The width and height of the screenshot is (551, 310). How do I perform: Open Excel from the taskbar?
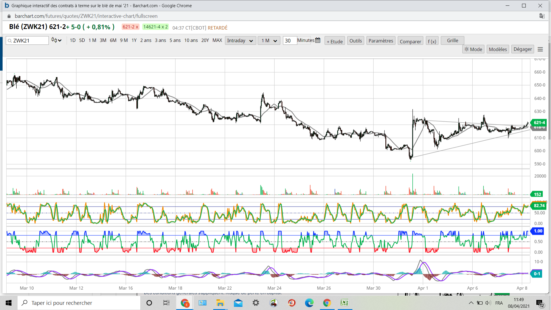(x=344, y=303)
